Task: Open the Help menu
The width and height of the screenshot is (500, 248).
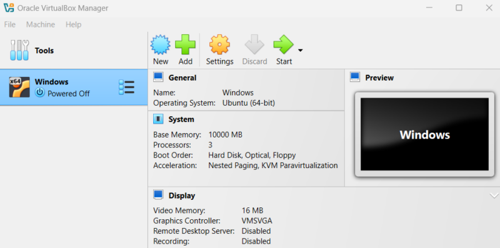Action: pyautogui.click(x=73, y=24)
